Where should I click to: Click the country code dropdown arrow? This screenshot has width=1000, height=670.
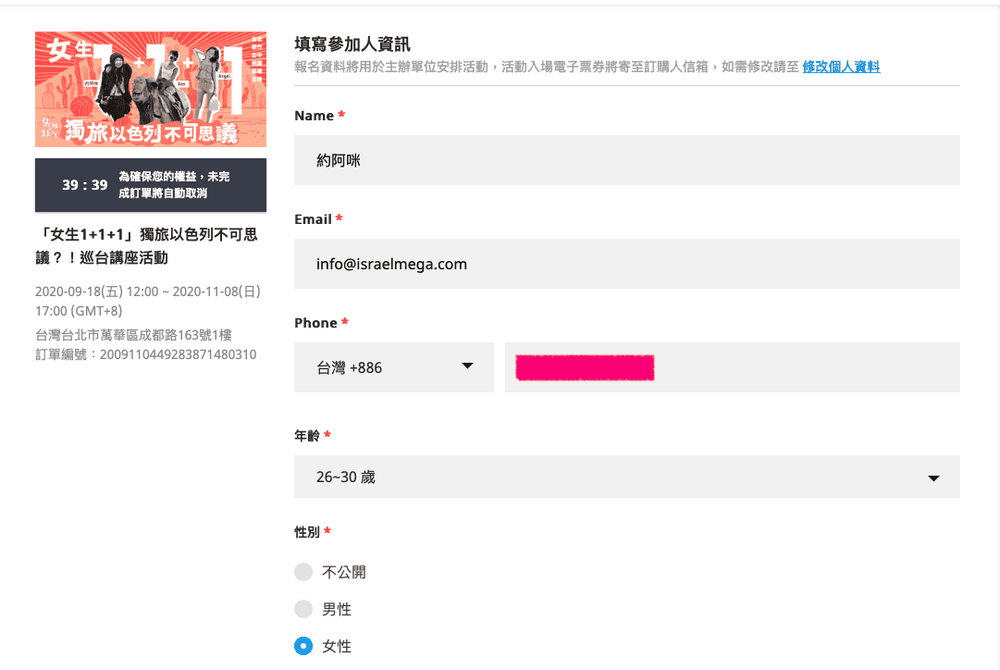(x=467, y=366)
